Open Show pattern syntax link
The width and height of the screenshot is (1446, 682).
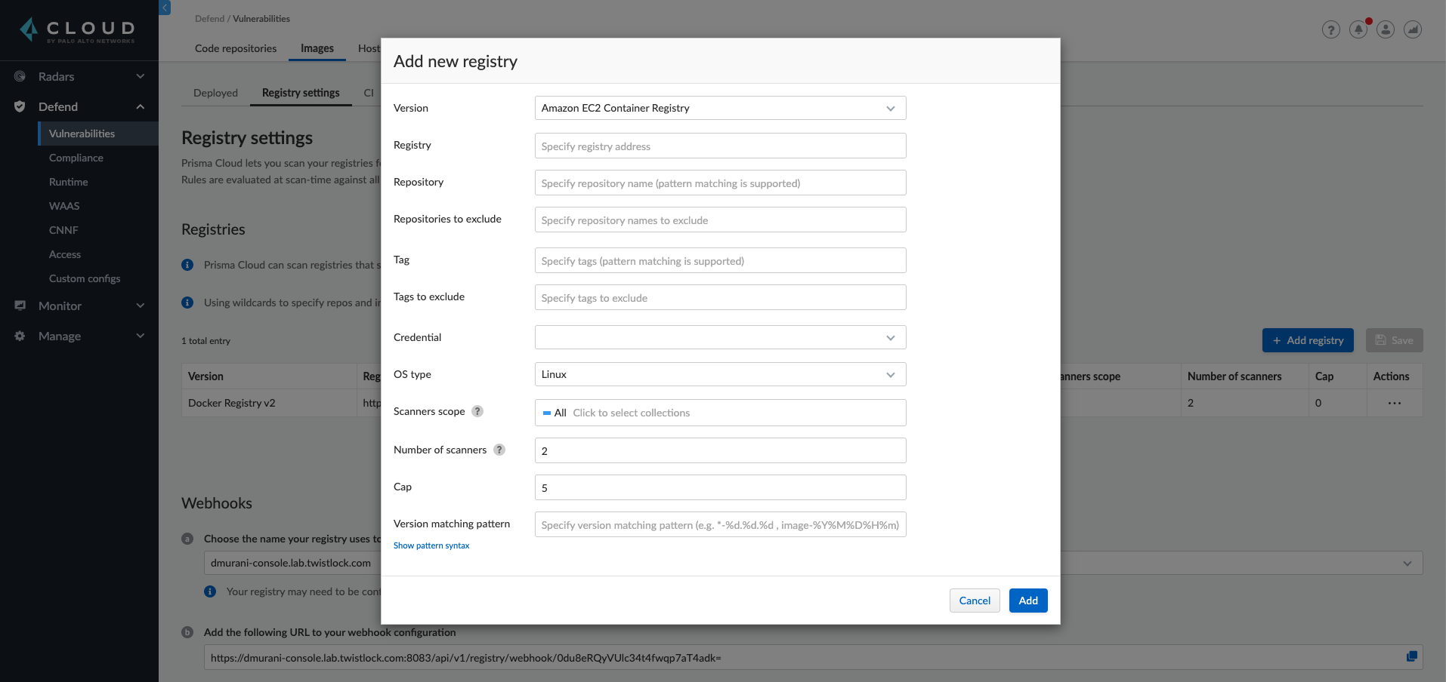pos(431,545)
